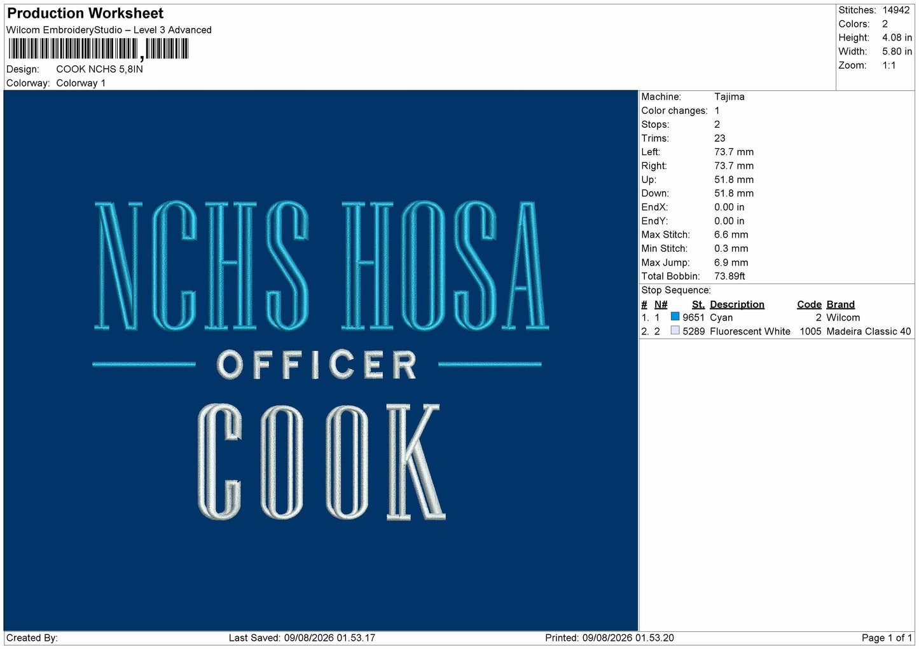The image size is (919, 649).
Task: Click the barcode at top of worksheet
Action: click(98, 49)
